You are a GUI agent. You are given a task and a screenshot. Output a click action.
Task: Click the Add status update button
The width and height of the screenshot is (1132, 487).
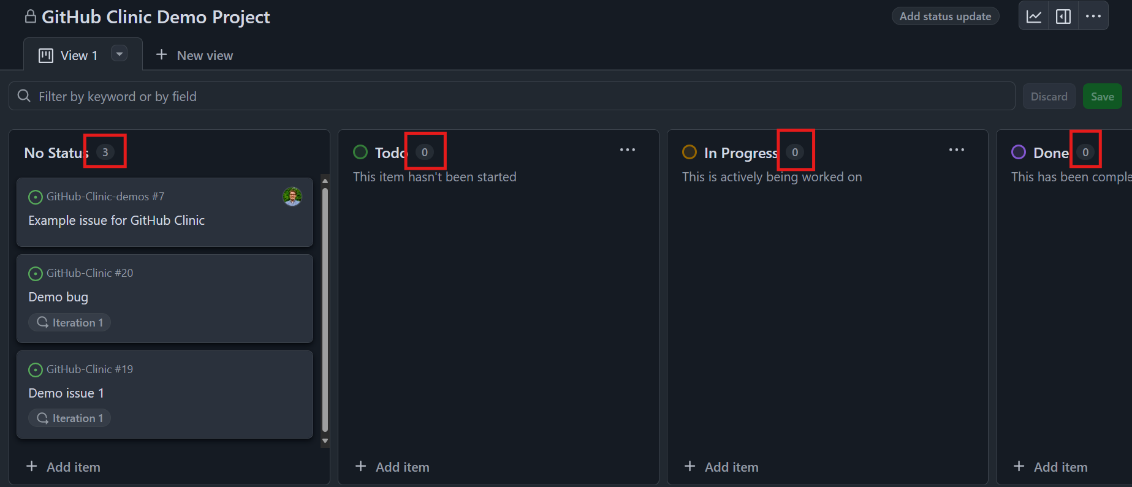tap(945, 17)
